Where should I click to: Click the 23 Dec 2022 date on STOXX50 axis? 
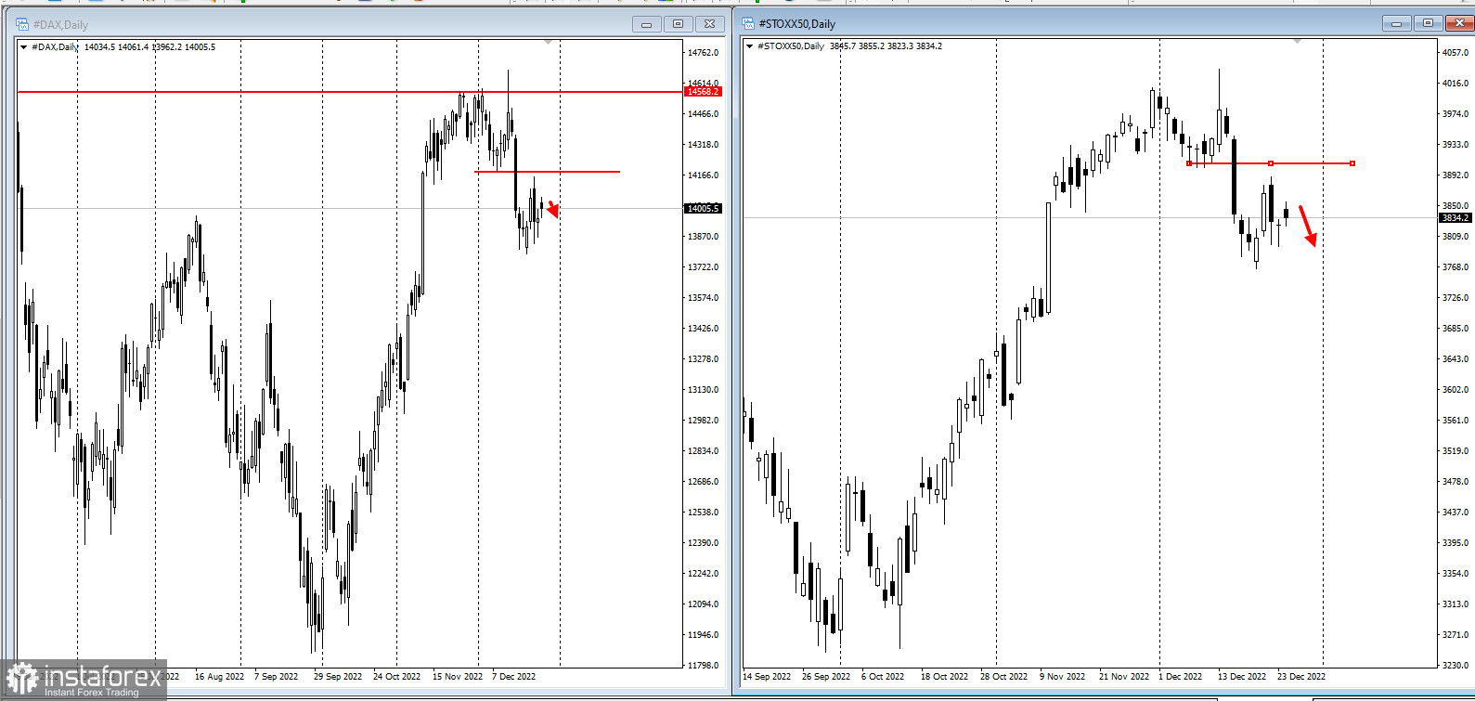[x=1301, y=677]
